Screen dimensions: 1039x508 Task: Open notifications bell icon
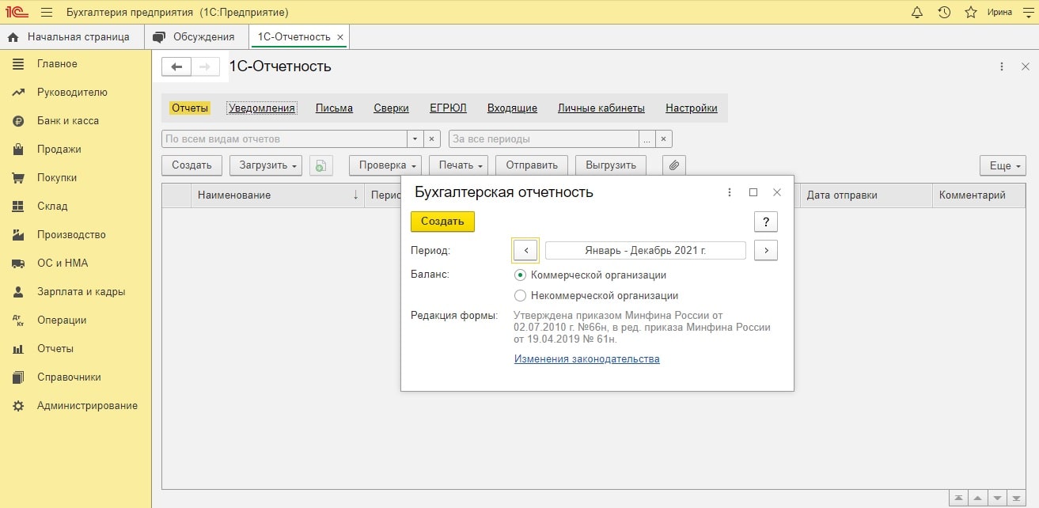tap(917, 13)
